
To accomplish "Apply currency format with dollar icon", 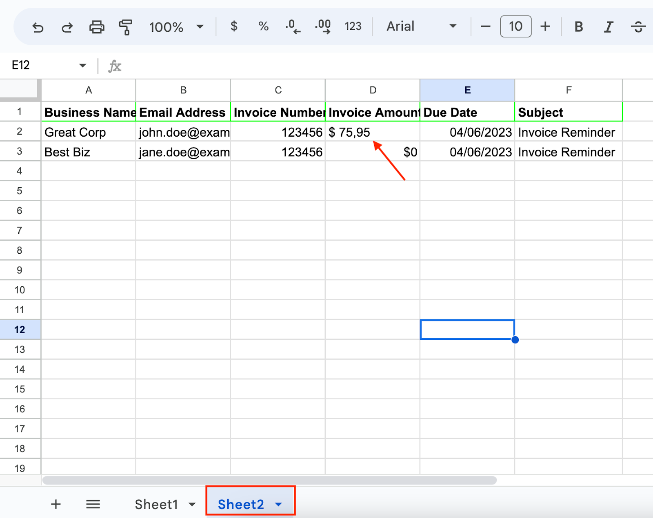I will (x=234, y=27).
